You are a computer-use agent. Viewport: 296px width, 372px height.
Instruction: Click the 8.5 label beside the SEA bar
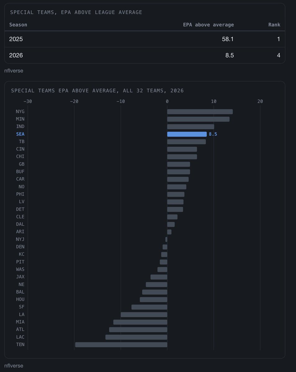[x=213, y=134]
